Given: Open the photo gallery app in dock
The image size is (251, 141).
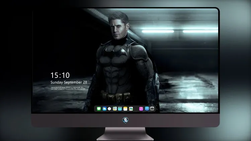Looking at the screenshot, I should (131, 109).
